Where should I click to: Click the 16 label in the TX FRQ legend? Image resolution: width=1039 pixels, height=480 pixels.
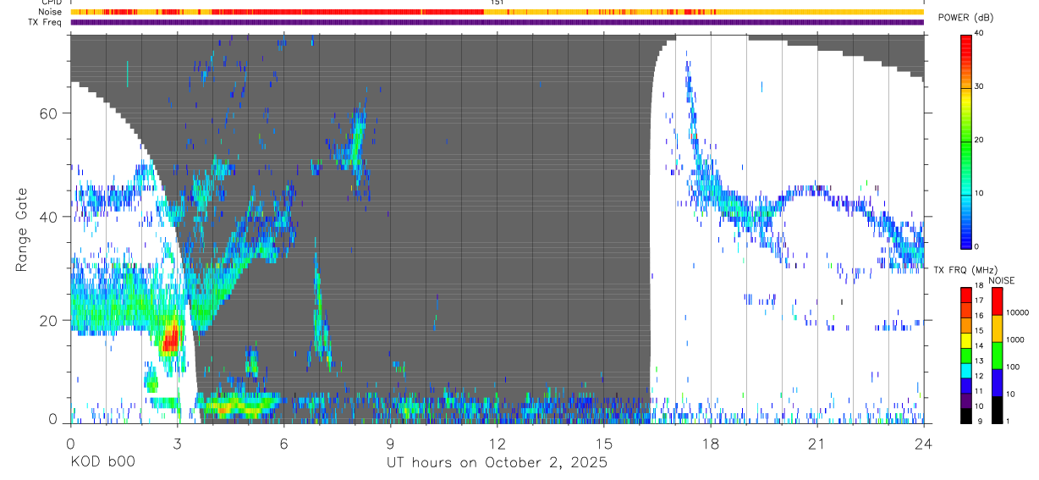(978, 316)
